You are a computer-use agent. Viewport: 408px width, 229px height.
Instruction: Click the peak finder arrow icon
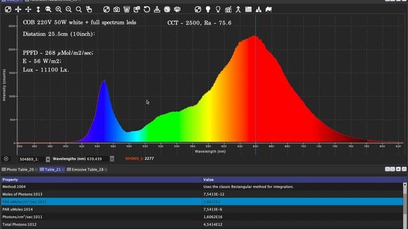click(238, 10)
